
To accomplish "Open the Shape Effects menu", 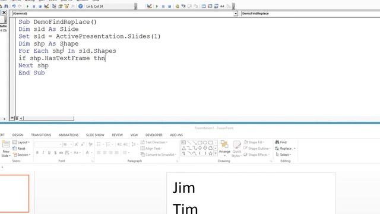I will [256, 155].
